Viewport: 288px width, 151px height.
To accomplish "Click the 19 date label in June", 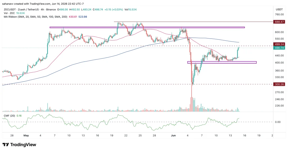I will click(x=259, y=136).
